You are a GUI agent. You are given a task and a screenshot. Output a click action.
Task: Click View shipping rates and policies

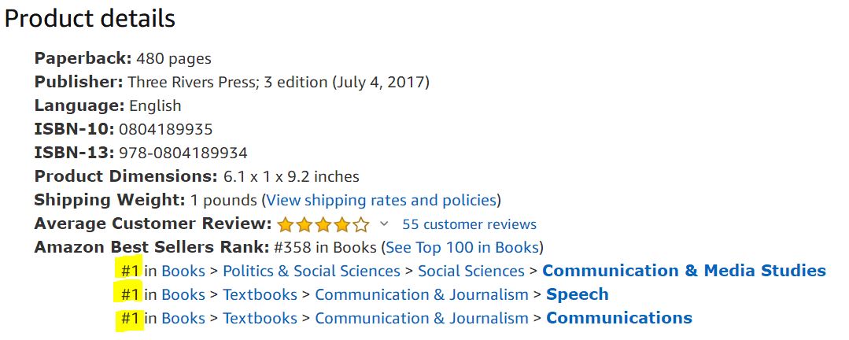click(x=382, y=200)
